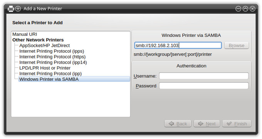This screenshot has width=262, height=139.
Task: Maximize the Add a New Printer window
Action: pyautogui.click(x=245, y=9)
